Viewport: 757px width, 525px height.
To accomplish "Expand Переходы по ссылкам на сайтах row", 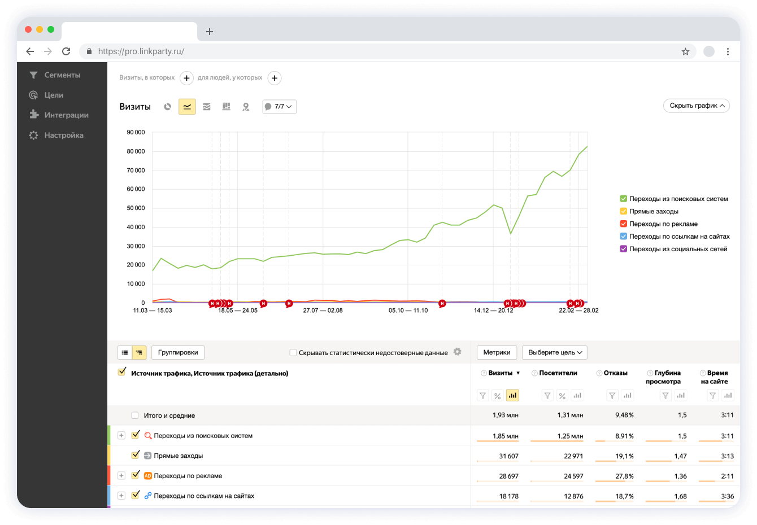I will click(x=121, y=496).
